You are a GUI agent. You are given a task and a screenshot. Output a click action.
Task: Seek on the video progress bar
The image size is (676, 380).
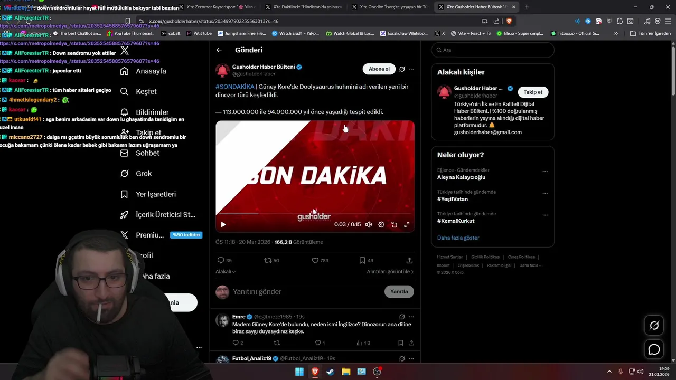tap(315, 214)
